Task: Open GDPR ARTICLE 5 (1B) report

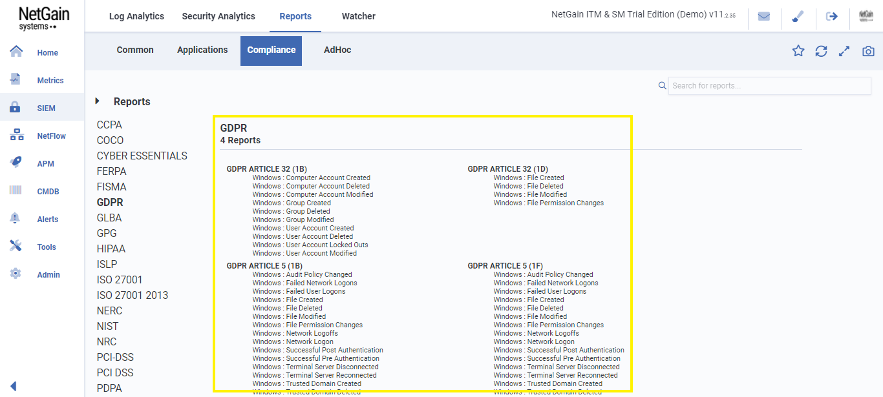Action: tap(264, 266)
